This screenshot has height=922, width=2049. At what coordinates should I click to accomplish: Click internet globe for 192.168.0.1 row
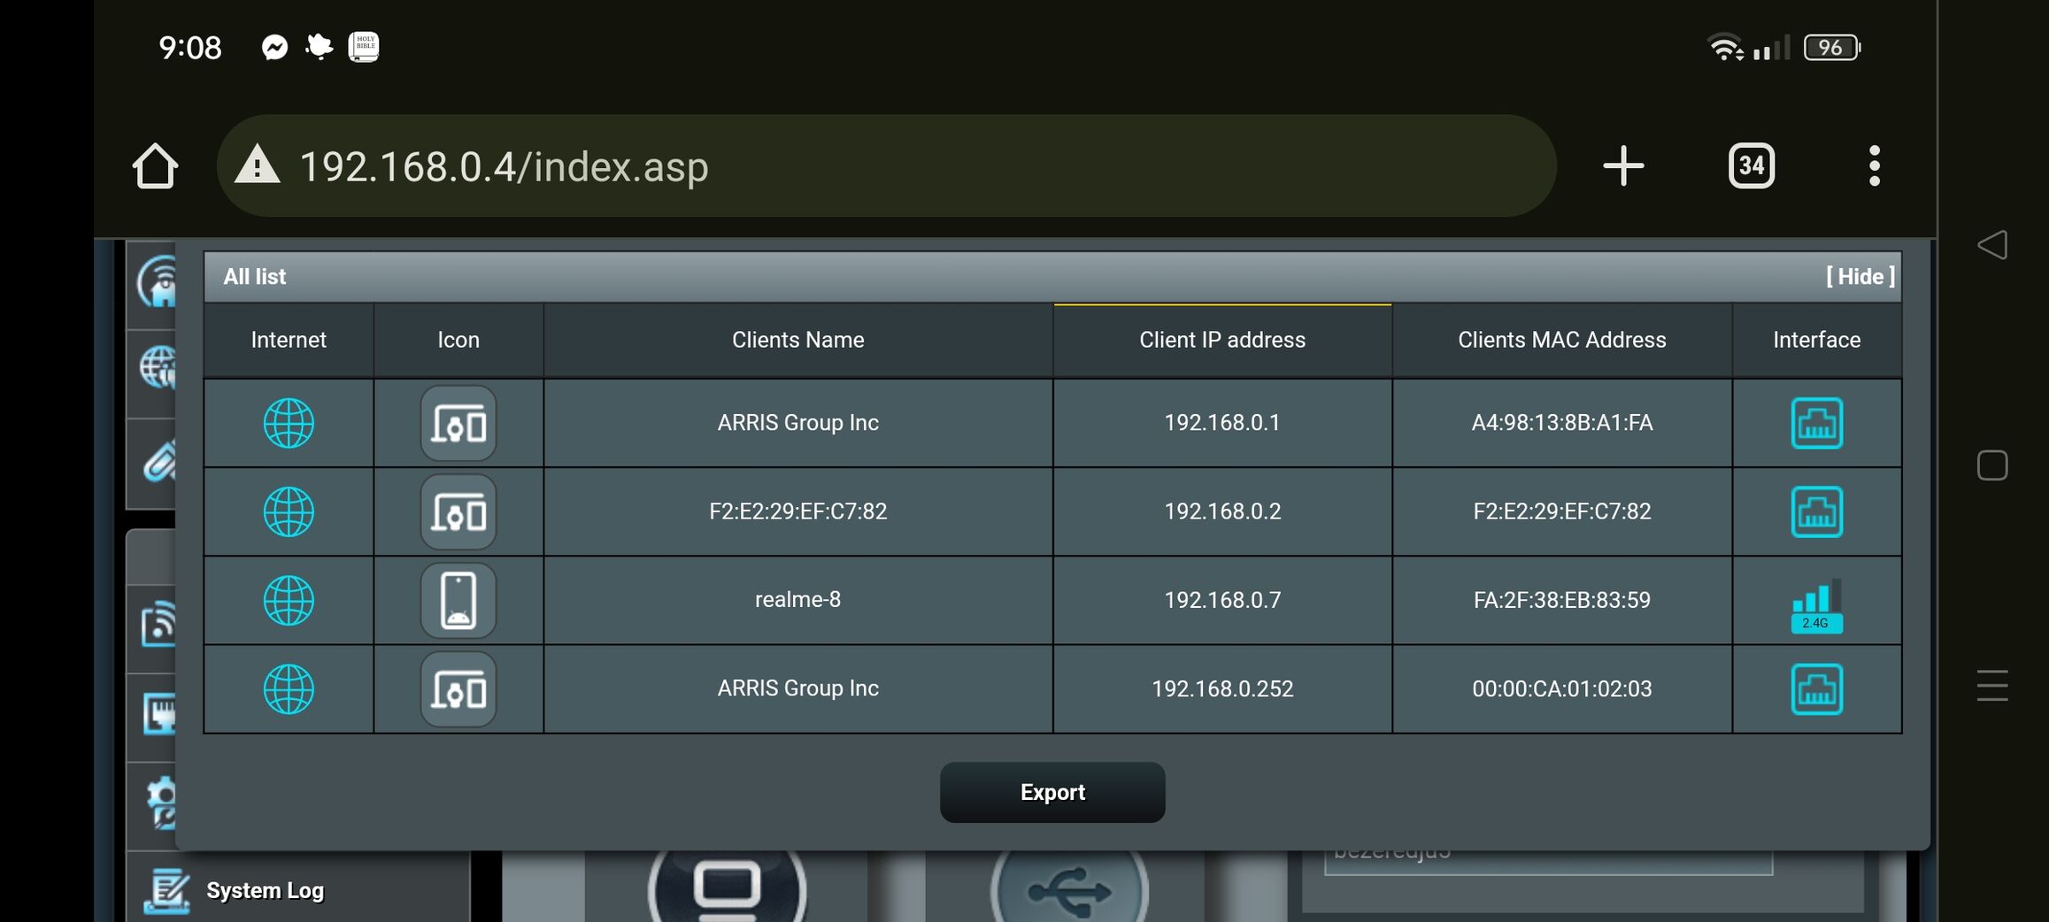click(x=289, y=423)
